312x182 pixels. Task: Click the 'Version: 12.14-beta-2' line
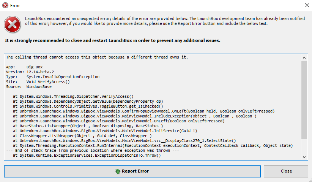[x=30, y=72]
